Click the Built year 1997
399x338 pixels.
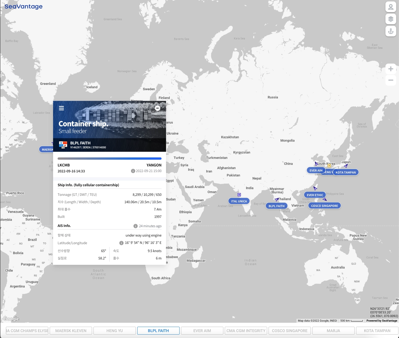[158, 217]
